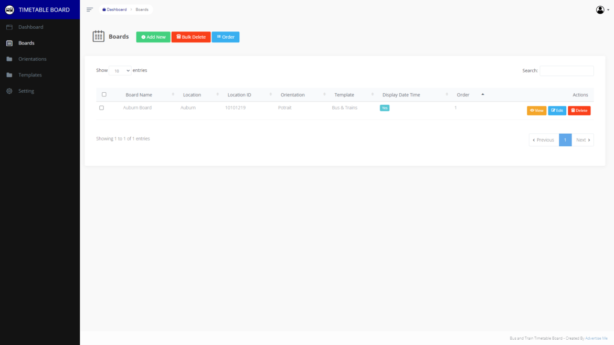Open Boards from the breadcrumb trail
The height and width of the screenshot is (345, 614).
[142, 9]
